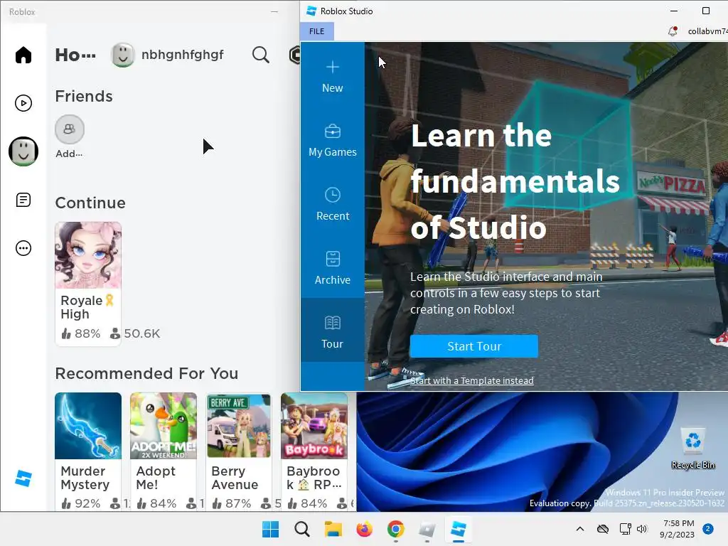Expand the system tray hidden icons chevron
Image resolution: width=728 pixels, height=546 pixels.
(580, 529)
